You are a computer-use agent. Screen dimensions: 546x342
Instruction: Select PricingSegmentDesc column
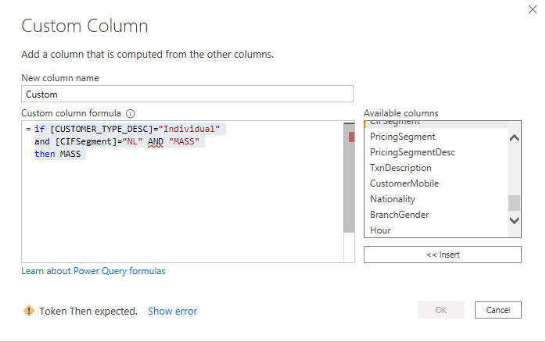point(412,152)
